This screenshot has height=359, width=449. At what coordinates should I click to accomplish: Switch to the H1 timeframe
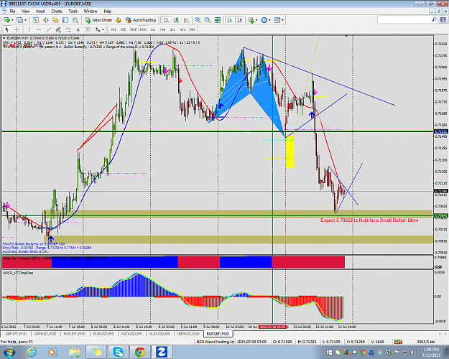coord(153,29)
